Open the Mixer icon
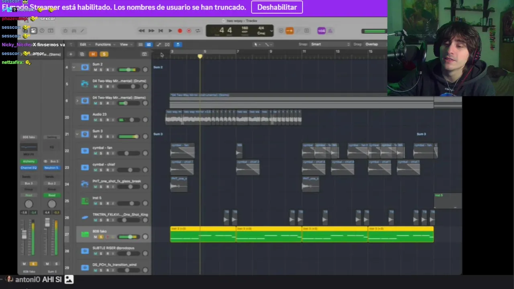Screen dimensions: 514x289 pyautogui.click(x=74, y=31)
